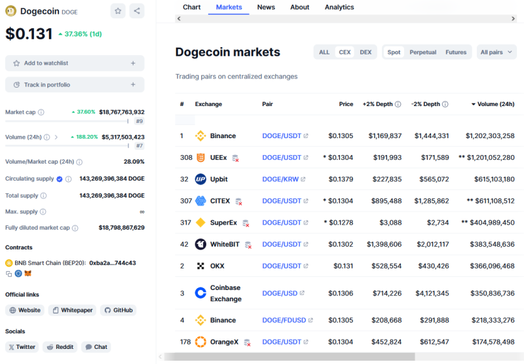The height and width of the screenshot is (364, 524).
Task: Click the Volume (24h) info icon
Action: [47, 137]
